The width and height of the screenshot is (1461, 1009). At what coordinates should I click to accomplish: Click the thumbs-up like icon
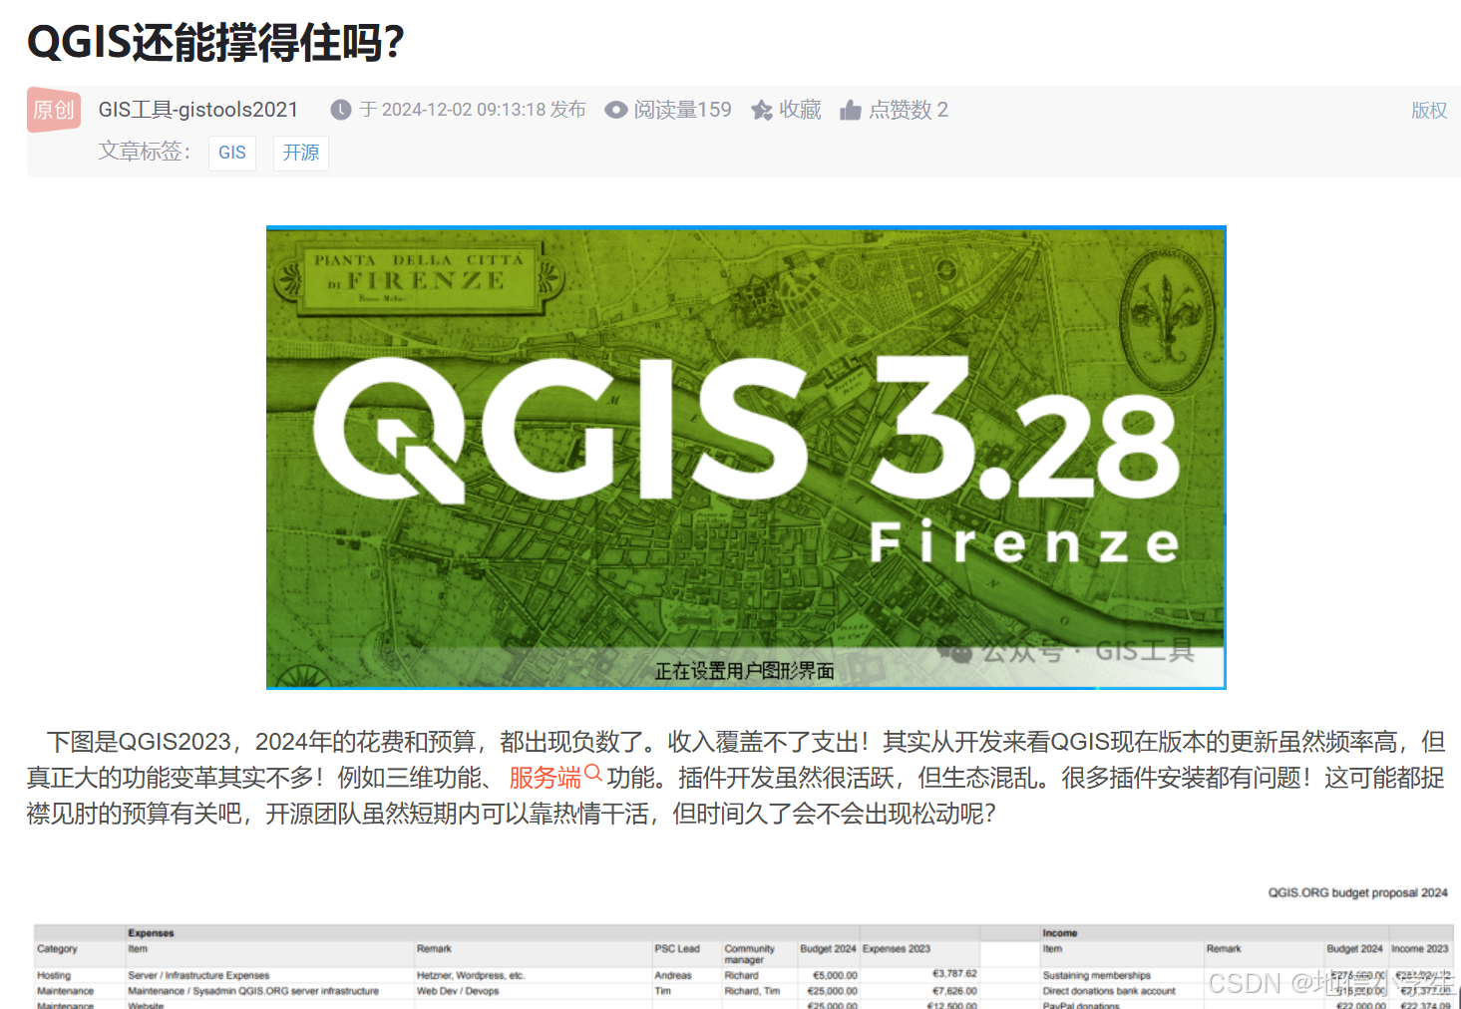[x=851, y=110]
